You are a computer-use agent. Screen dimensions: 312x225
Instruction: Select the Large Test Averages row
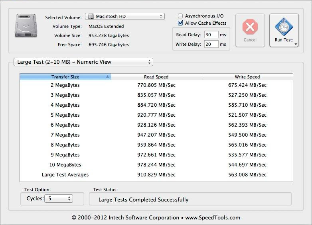[x=156, y=174]
